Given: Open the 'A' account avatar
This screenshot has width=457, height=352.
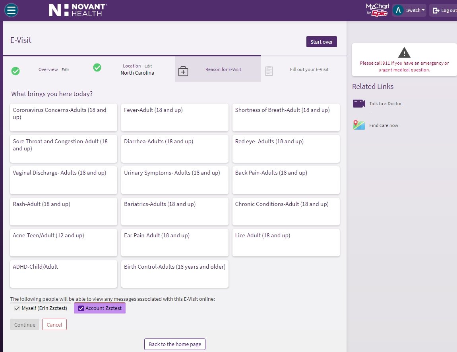Looking at the screenshot, I should pos(398,10).
